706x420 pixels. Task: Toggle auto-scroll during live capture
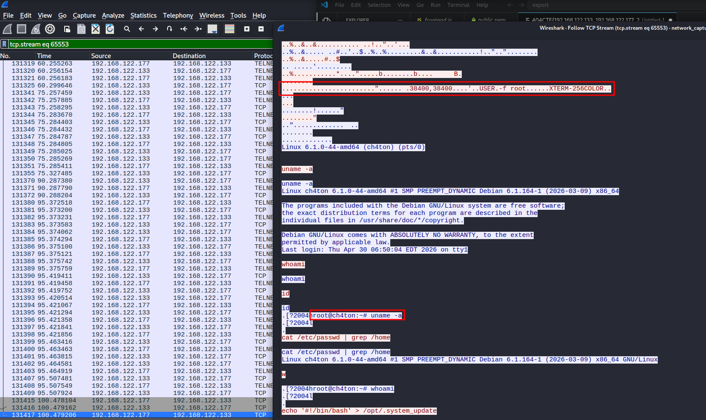[212, 29]
